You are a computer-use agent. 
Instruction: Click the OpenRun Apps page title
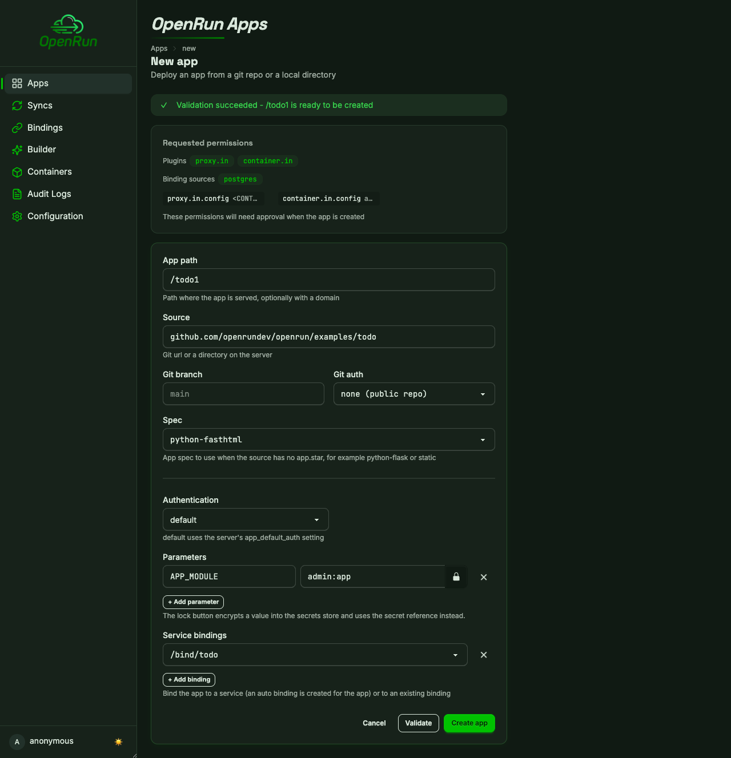click(x=210, y=24)
